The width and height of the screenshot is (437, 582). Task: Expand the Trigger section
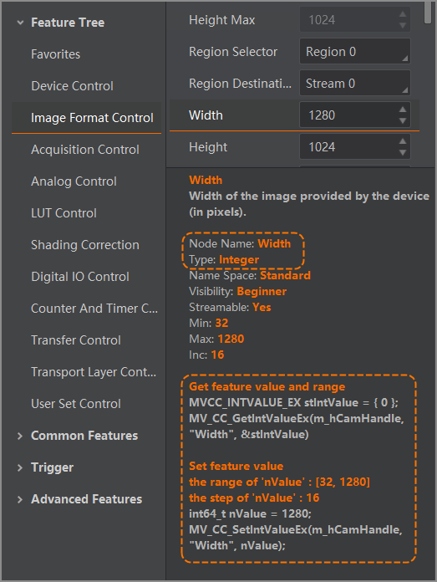click(20, 467)
